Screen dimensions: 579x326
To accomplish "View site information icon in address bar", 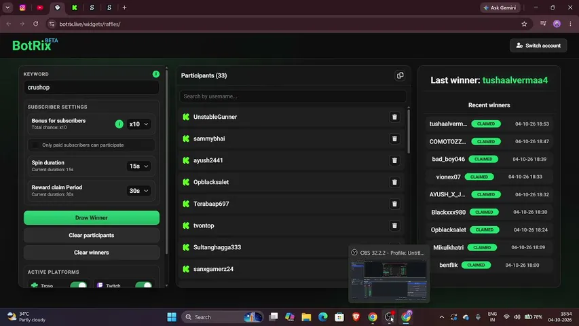I will (52, 24).
